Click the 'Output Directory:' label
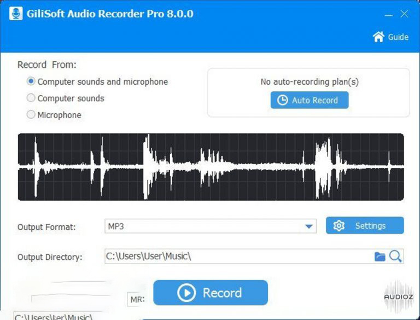Viewport: 420px width, 320px height. click(x=50, y=257)
